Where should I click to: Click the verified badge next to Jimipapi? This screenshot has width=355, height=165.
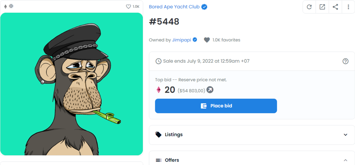pyautogui.click(x=195, y=40)
